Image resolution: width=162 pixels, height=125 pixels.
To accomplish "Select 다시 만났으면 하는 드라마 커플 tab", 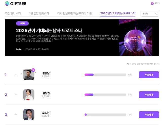I will 74,13.
